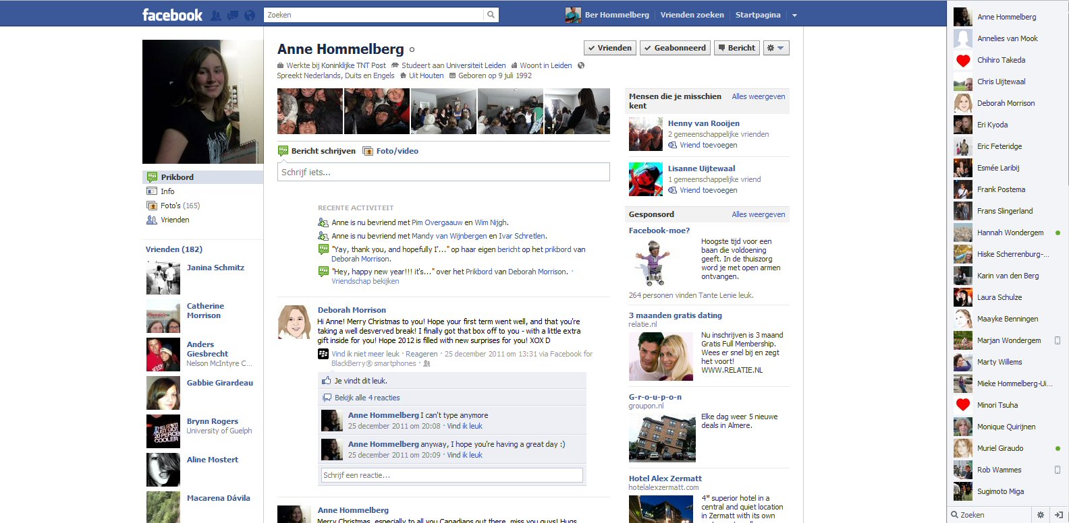1069x523 pixels.
Task: Add Lisanne Uijtewaal as friend
Action: pos(708,190)
